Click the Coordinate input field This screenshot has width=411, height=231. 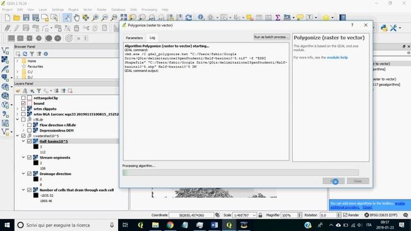click(191, 215)
